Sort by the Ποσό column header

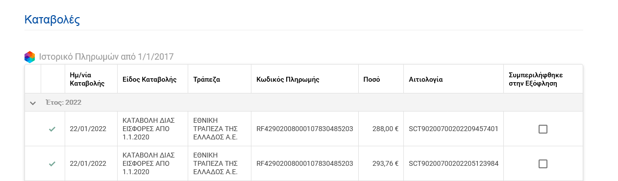[371, 79]
